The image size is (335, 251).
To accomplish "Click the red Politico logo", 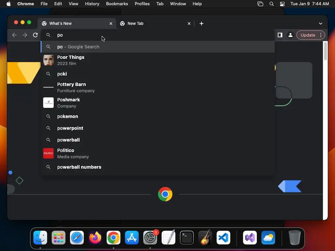I will coord(48,153).
